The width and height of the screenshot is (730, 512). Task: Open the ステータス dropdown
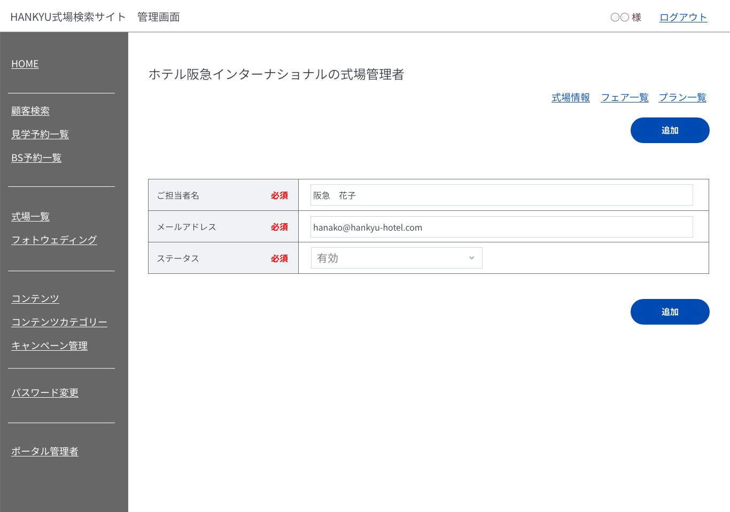(x=396, y=258)
